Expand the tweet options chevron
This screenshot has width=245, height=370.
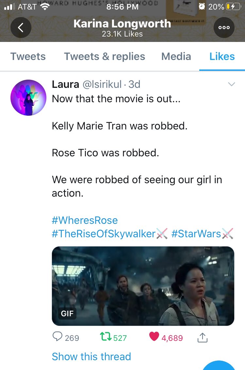[x=231, y=85]
